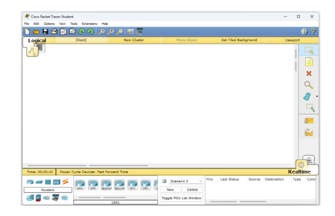This screenshot has width=335, height=216.
Task: Click the New scenario button
Action: point(170,190)
